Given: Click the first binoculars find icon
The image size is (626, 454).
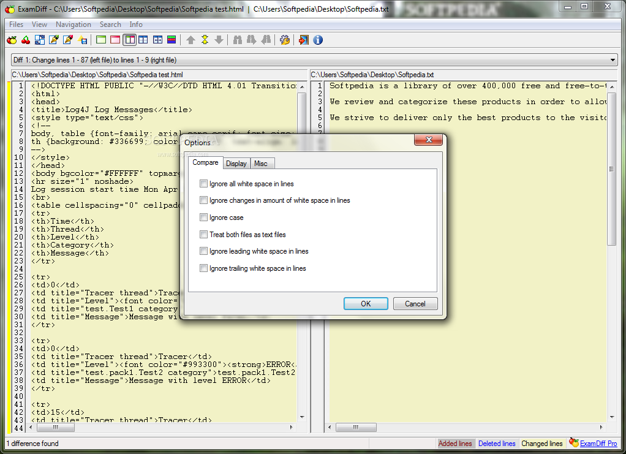Looking at the screenshot, I should pos(238,40).
